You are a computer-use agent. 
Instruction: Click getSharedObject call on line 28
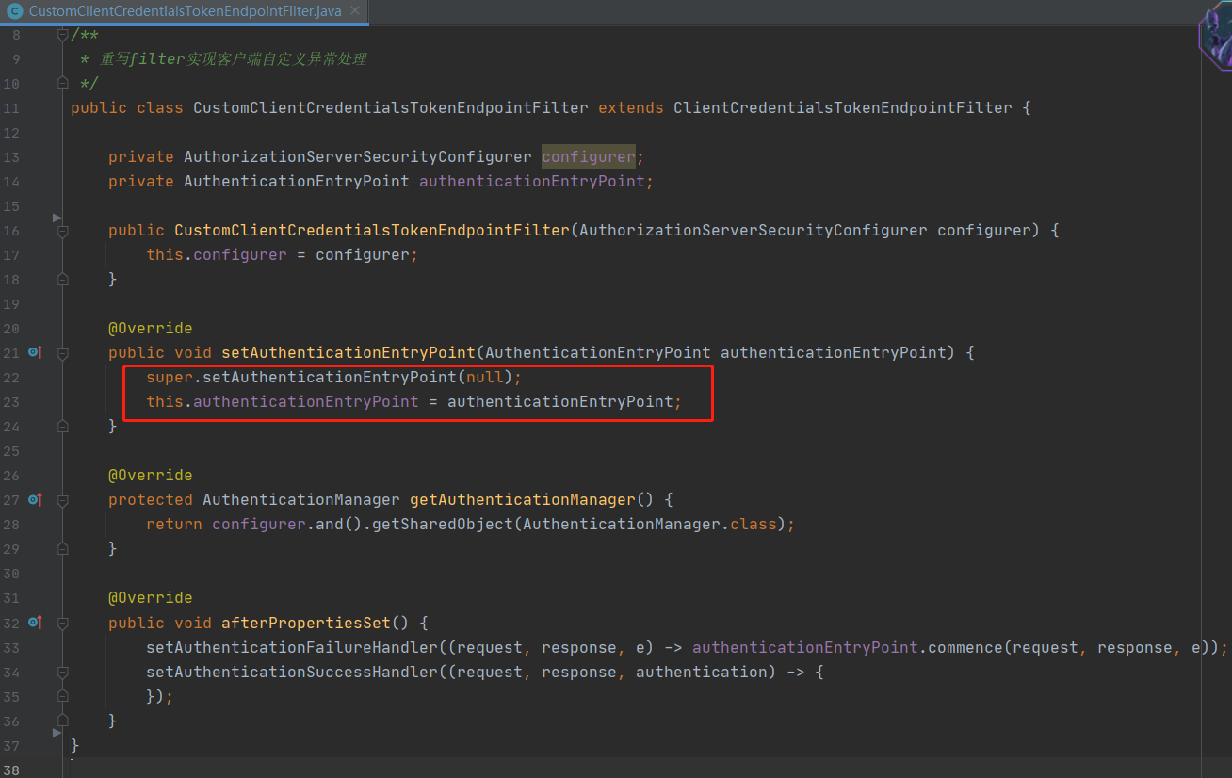point(443,524)
